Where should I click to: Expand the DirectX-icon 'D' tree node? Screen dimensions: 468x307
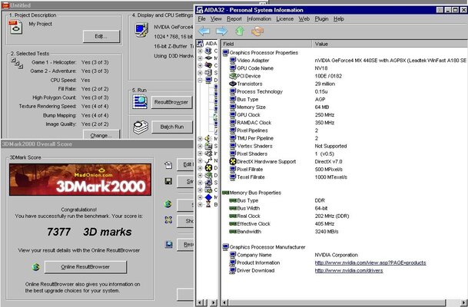point(200,168)
